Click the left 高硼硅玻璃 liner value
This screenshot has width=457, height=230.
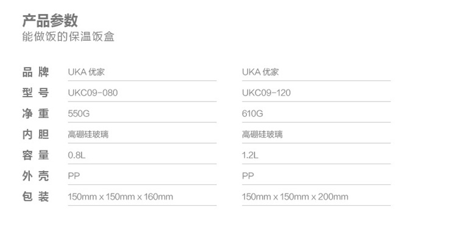pos(88,134)
